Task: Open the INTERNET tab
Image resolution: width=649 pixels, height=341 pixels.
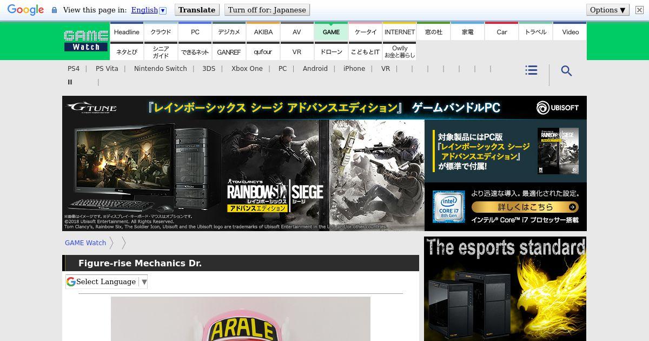Action: [400, 32]
